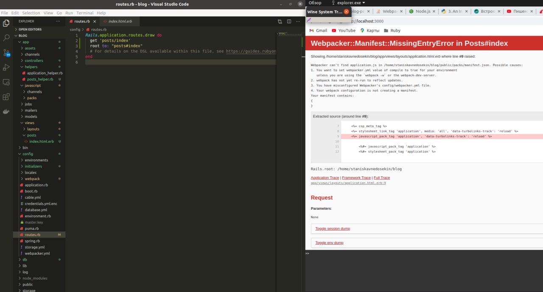Switch to the Node.js browser tab
The width and height of the screenshot is (543, 292).
[423, 11]
